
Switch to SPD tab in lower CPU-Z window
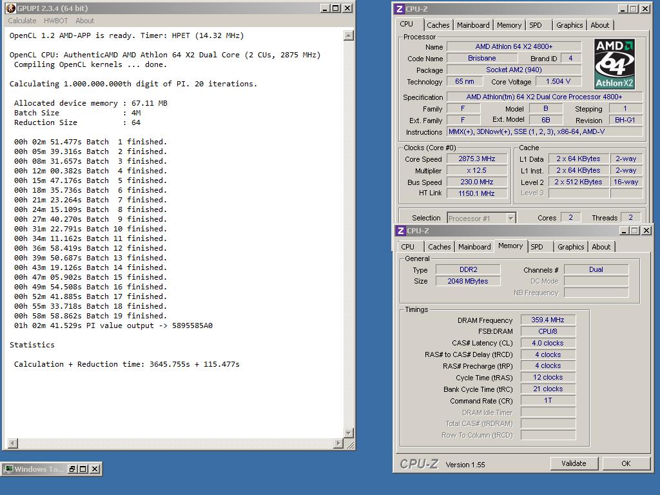tap(537, 247)
